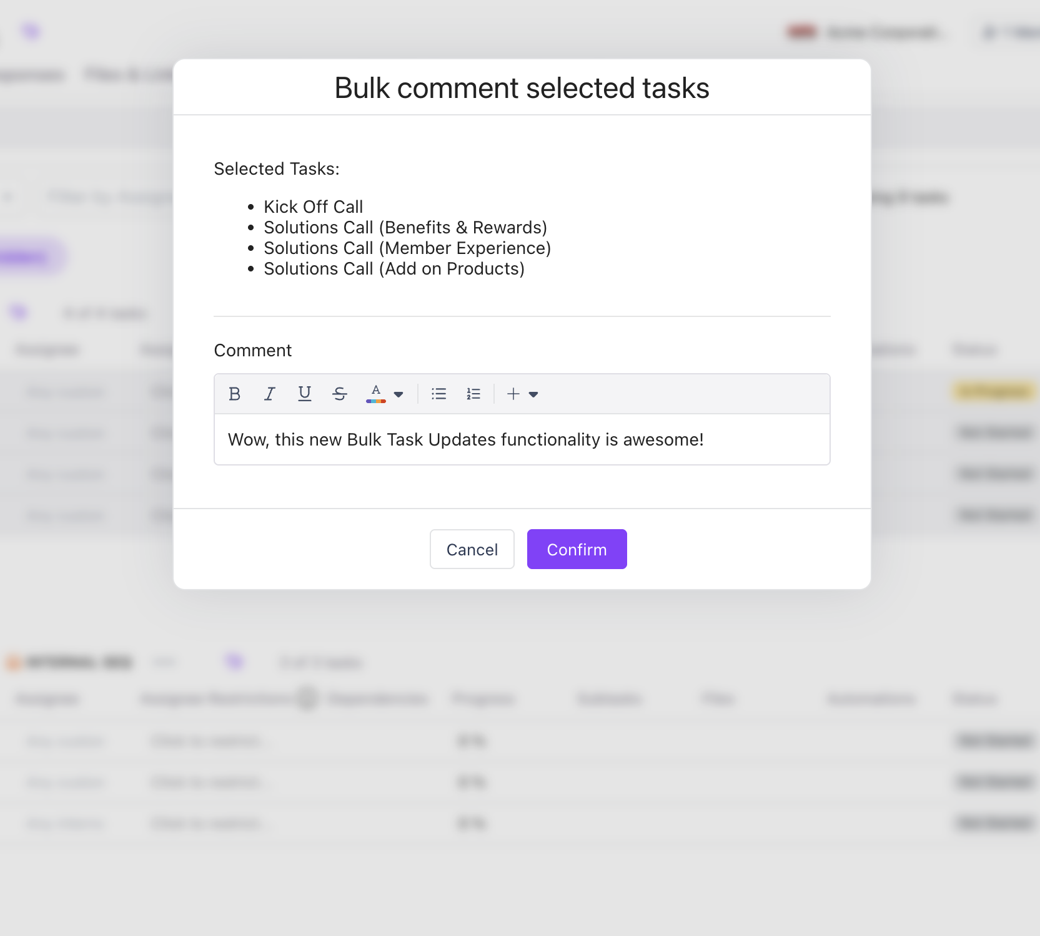Image resolution: width=1040 pixels, height=936 pixels.
Task: Click the plus icon to insert content
Action: (x=513, y=394)
